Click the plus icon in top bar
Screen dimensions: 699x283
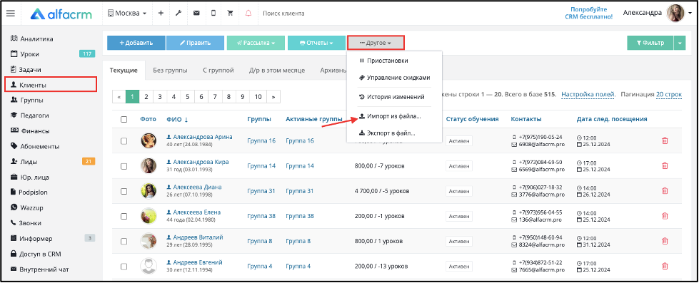tap(161, 13)
